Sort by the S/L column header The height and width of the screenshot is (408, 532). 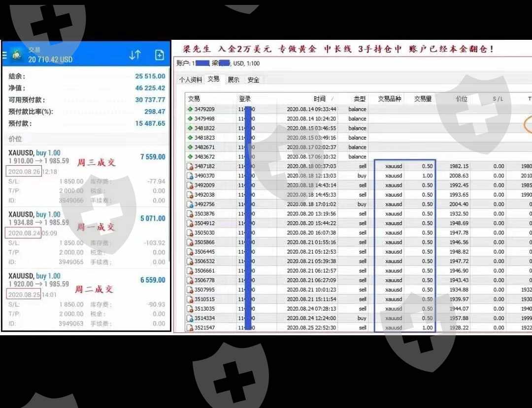point(498,99)
